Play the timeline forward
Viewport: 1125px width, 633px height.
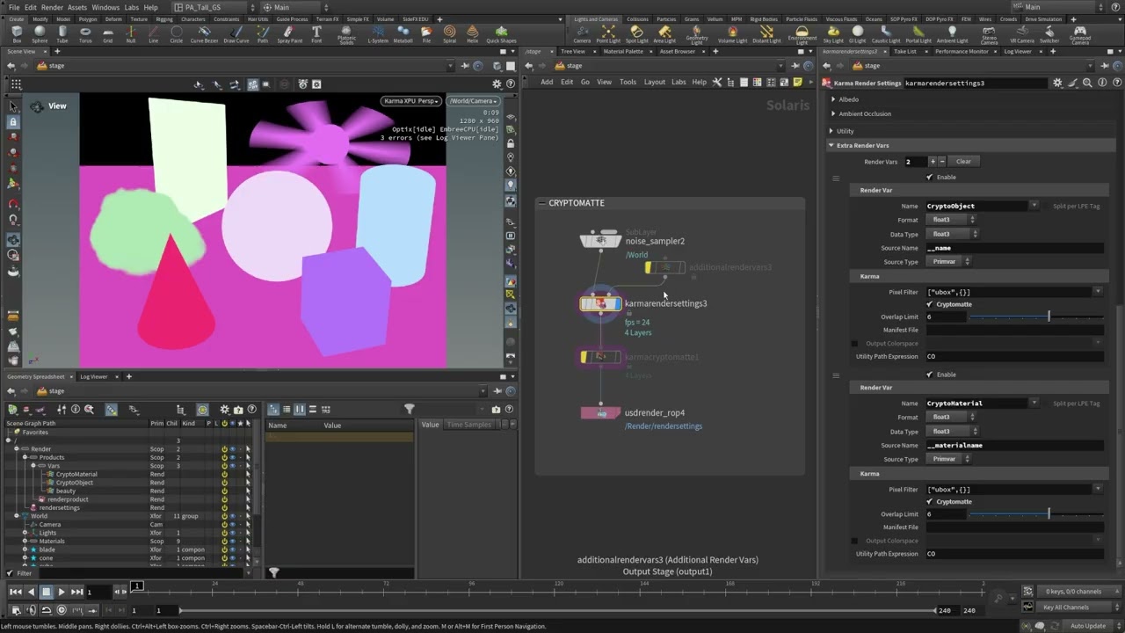tap(62, 592)
